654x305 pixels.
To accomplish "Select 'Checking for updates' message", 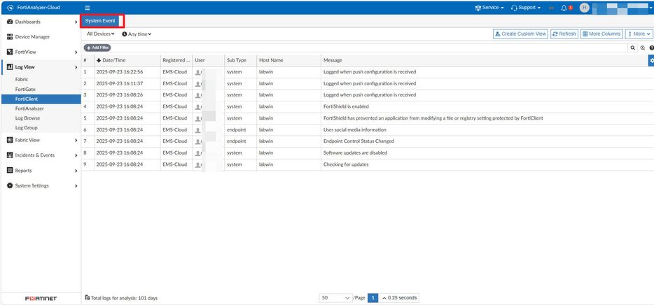I will [x=346, y=164].
